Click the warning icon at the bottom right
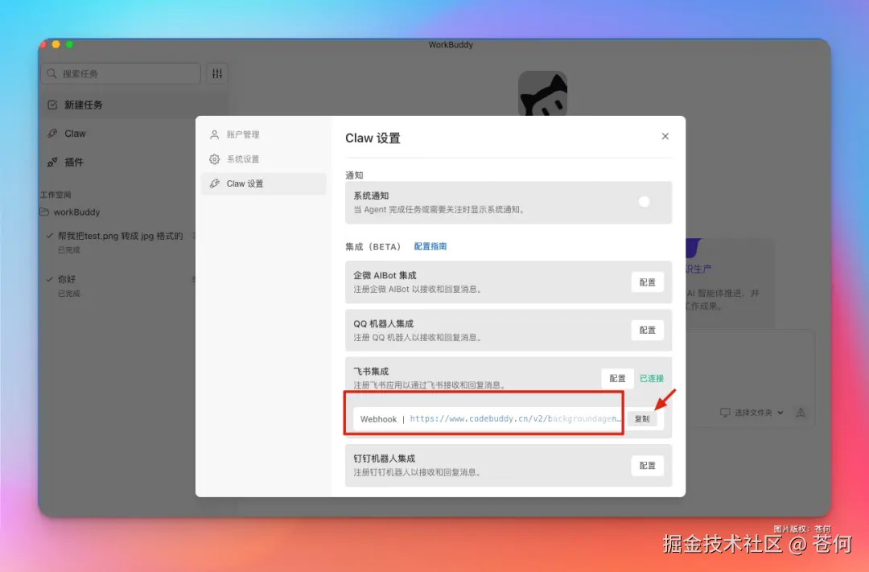The image size is (869, 572). 801,413
